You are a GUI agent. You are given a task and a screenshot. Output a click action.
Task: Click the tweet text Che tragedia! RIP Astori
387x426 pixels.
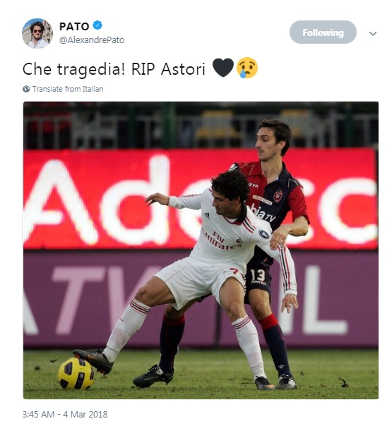tap(114, 68)
